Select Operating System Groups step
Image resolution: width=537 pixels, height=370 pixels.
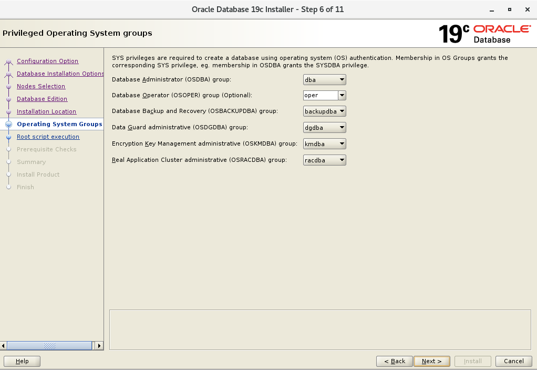[59, 124]
